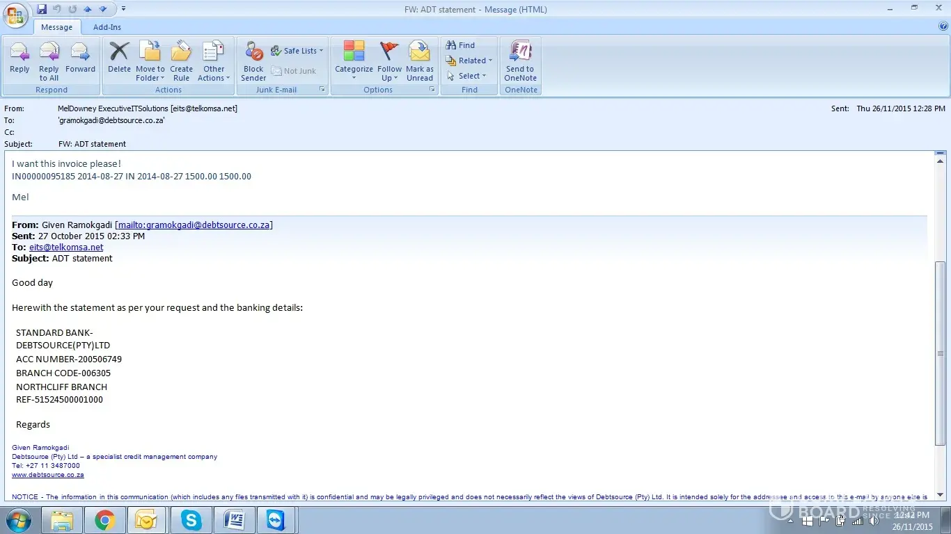Open the www.debtsource.co.za website link
The width and height of the screenshot is (951, 534).
48,475
